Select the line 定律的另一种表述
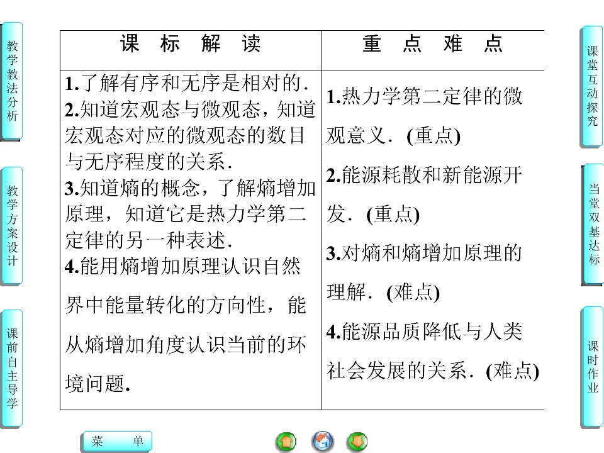This screenshot has height=453, width=604. point(148,240)
